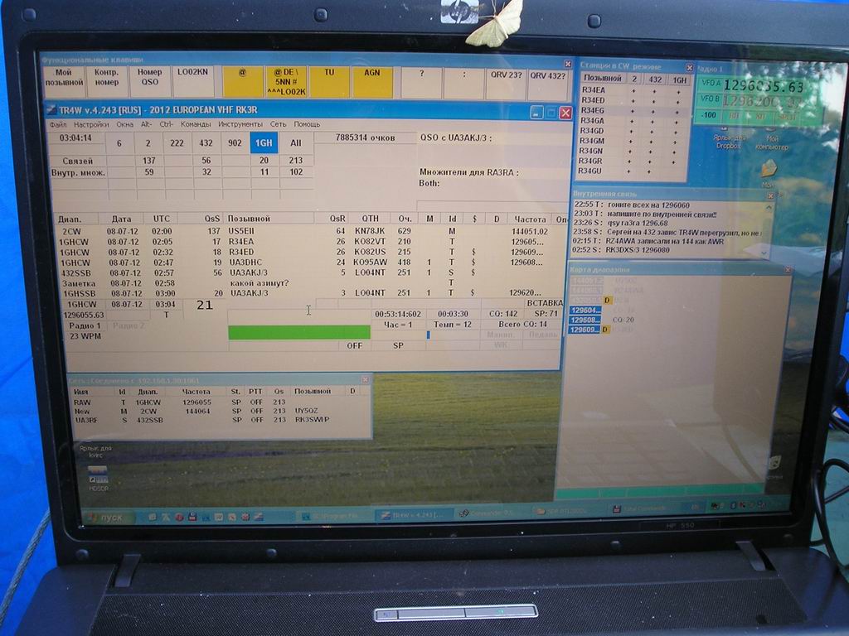Open the HDSDR desktop shortcut

tap(98, 475)
